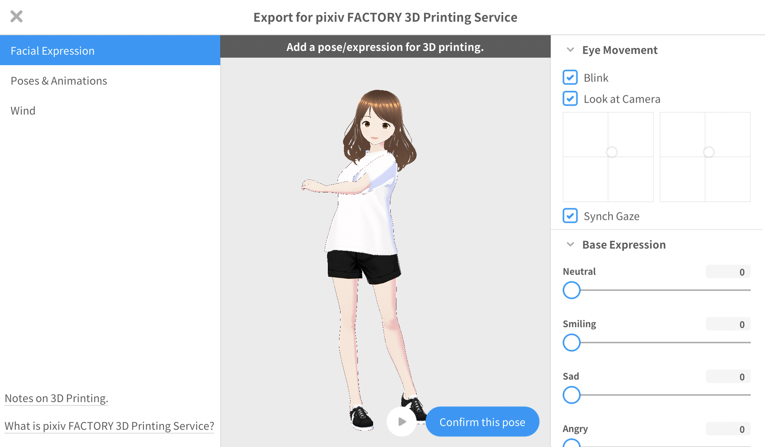This screenshot has width=765, height=447.
Task: Toggle the Blink checkbox
Action: [570, 77]
